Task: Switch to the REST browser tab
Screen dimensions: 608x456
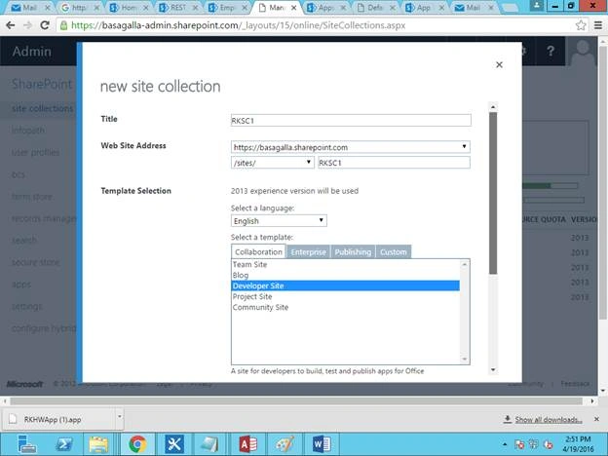Action: click(x=178, y=8)
